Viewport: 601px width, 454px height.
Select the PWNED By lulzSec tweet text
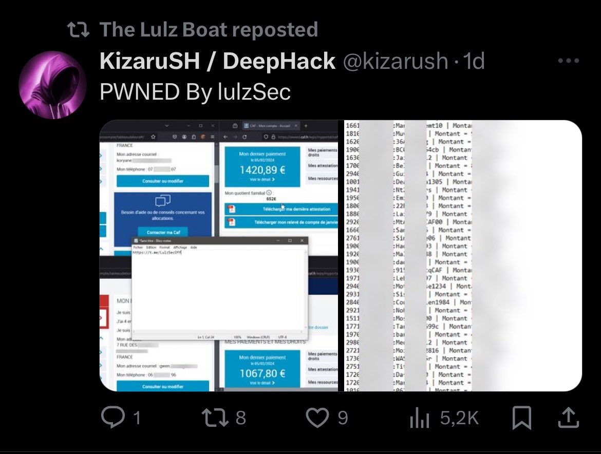pos(195,92)
